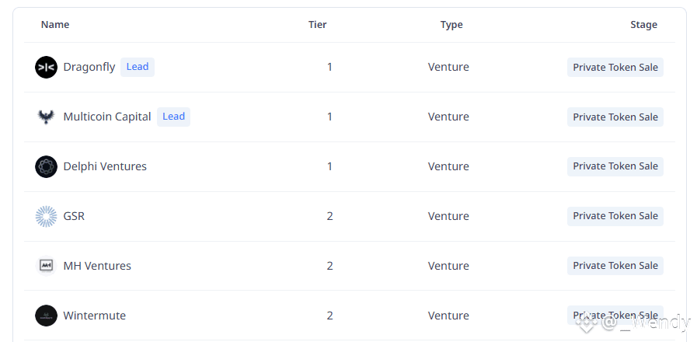Sort by the Name column header
The height and width of the screenshot is (342, 697).
click(55, 25)
